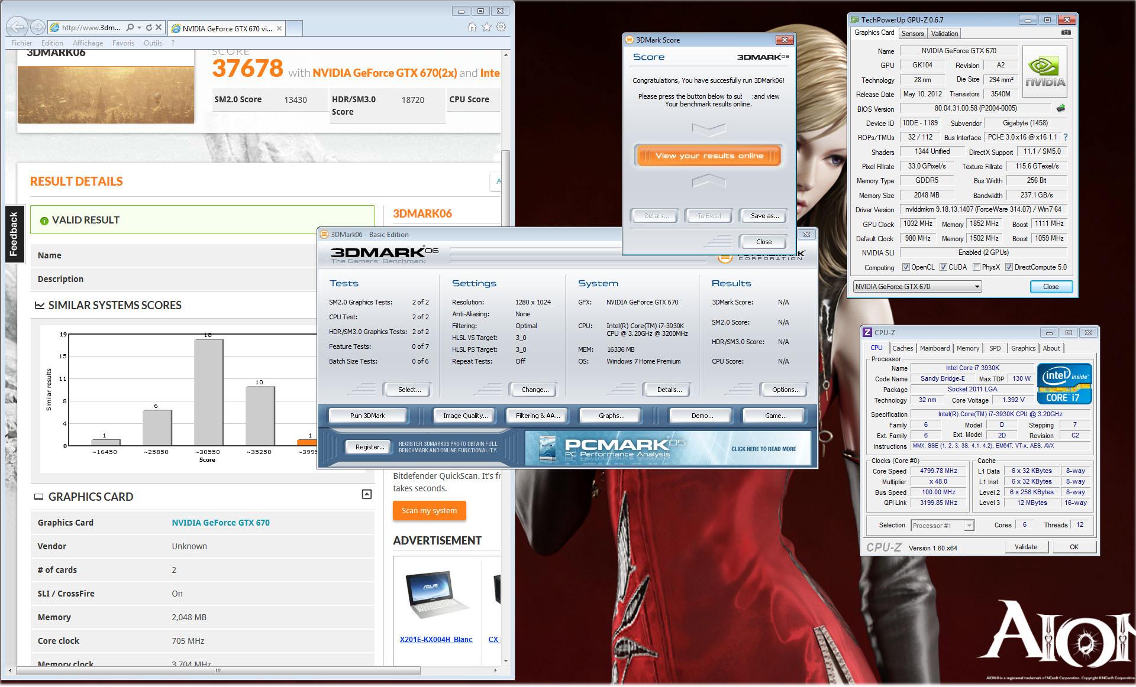The width and height of the screenshot is (1136, 687).
Task: Toggle the CUDA checkbox in GPU-Z
Action: click(943, 267)
